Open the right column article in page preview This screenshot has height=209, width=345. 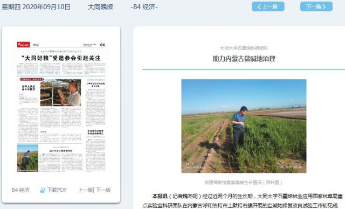click(95, 103)
